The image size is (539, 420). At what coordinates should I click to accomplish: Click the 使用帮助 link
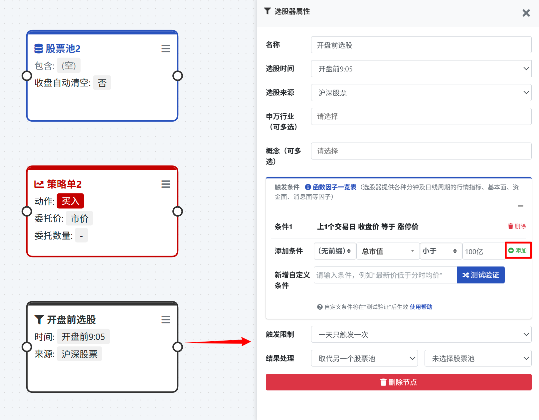click(421, 307)
